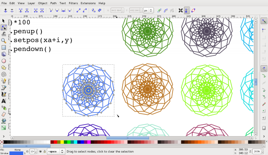Screen dimensions: 268x155
Task: Select the Paint Bucket fill tool
Action: point(4,121)
